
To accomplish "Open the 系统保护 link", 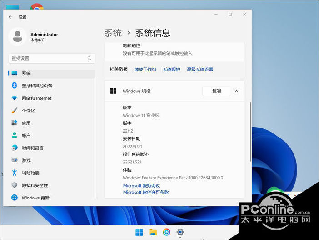I will (x=171, y=70).
